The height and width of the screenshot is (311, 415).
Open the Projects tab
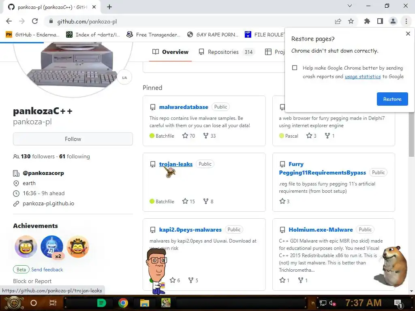pyautogui.click(x=275, y=52)
